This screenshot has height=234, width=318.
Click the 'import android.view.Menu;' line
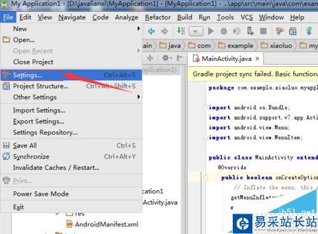point(249,127)
